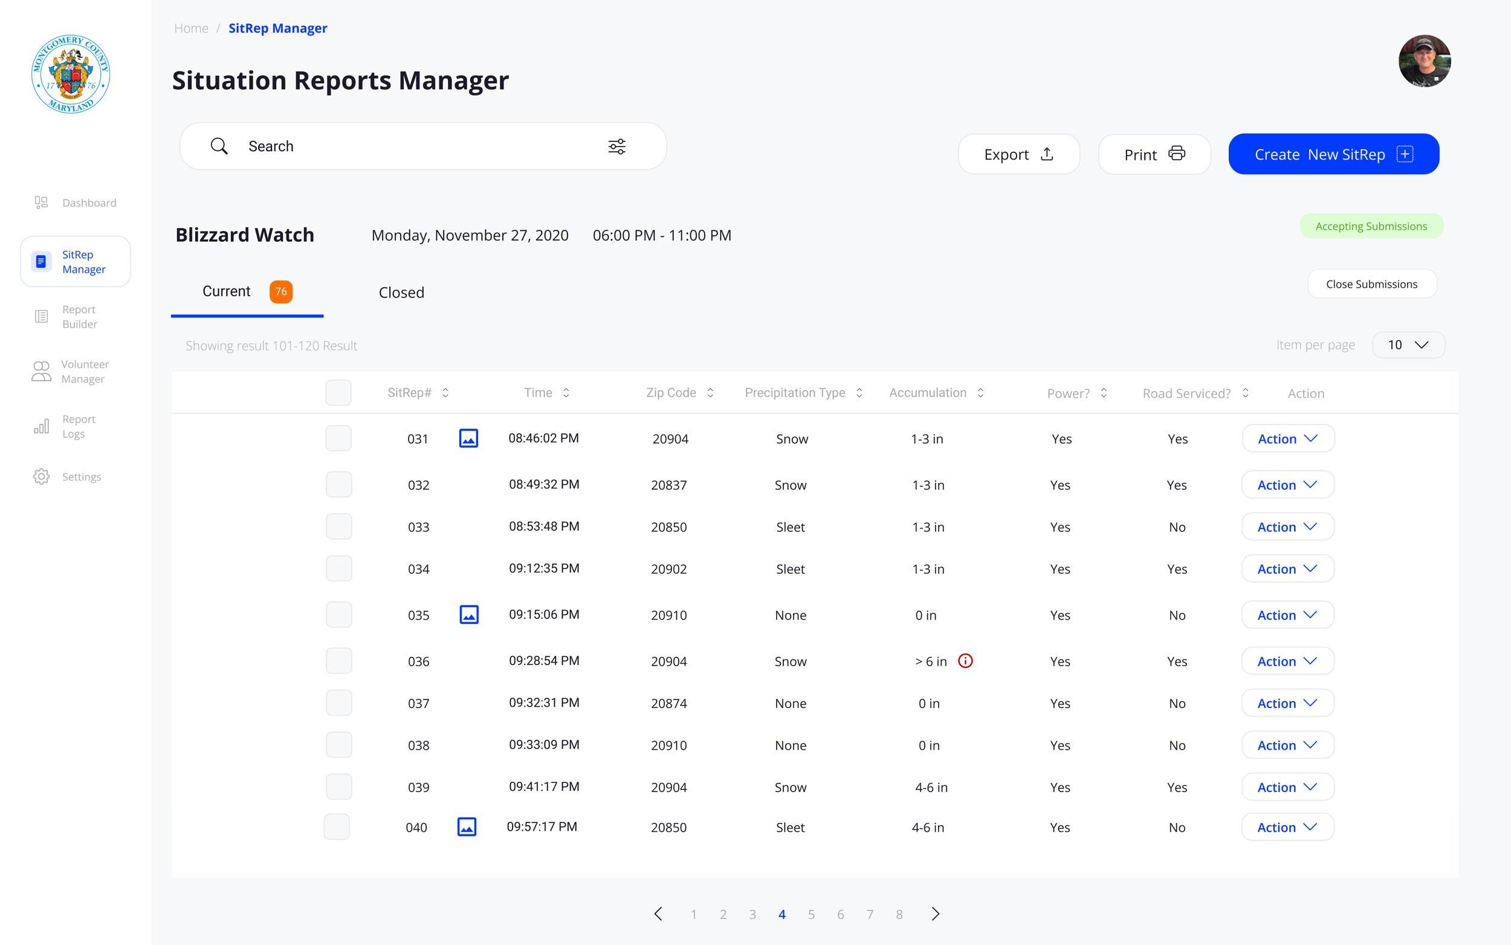Switch to the Closed tab
The height and width of the screenshot is (945, 1511).
coord(401,293)
